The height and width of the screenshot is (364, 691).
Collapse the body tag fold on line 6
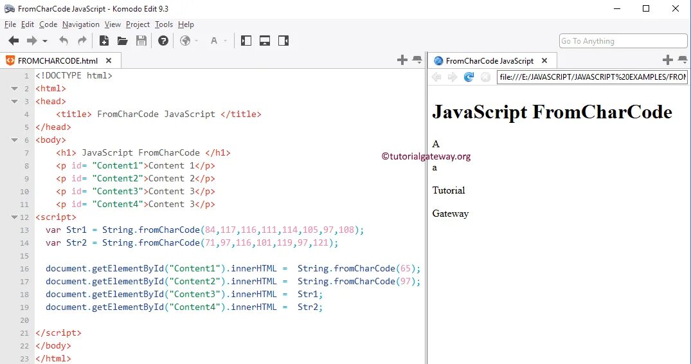click(15, 140)
